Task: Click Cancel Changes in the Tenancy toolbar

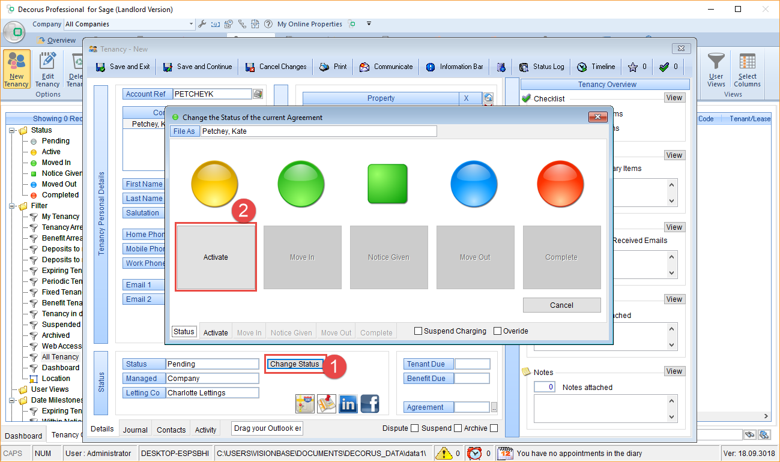Action: click(276, 67)
